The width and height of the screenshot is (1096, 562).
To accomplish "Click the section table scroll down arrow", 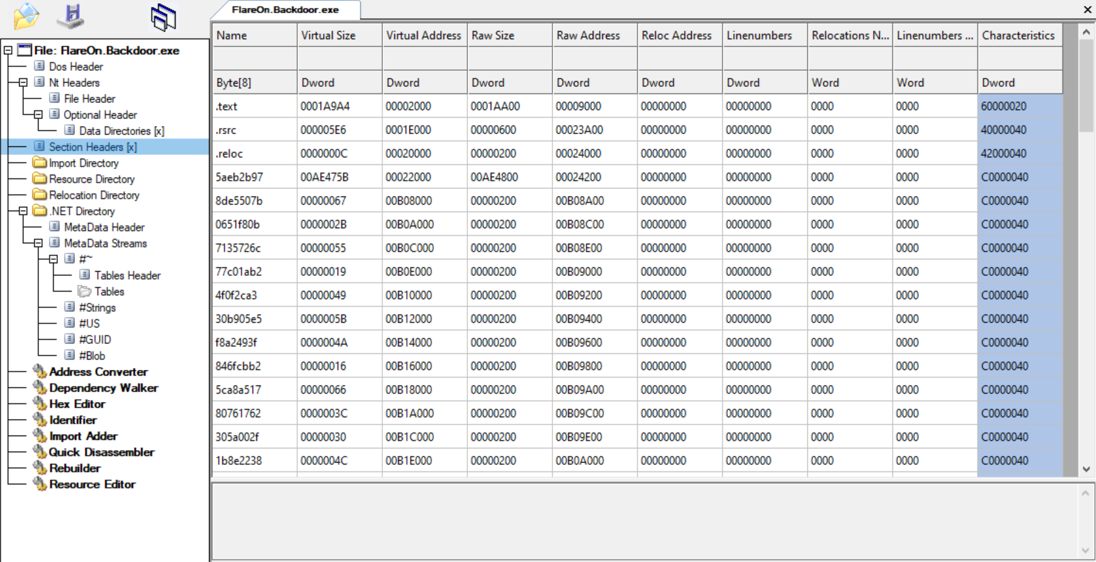I will [x=1086, y=469].
